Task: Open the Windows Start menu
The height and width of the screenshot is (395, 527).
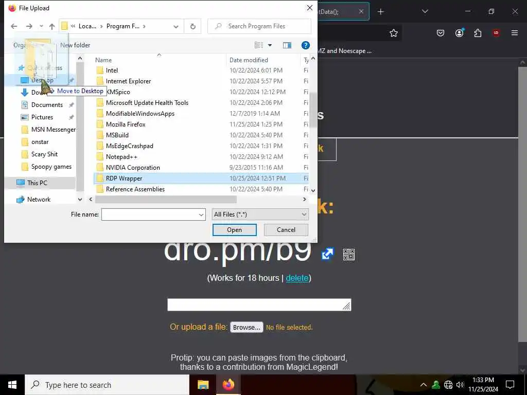Action: [12, 385]
